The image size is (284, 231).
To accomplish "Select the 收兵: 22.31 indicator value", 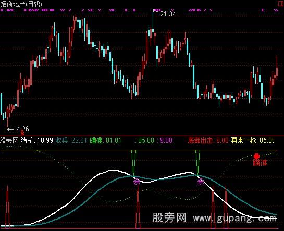I will click(x=71, y=140).
